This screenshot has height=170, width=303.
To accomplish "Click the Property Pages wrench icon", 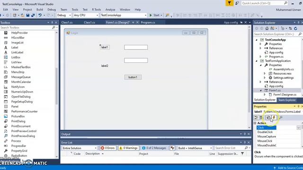I will 281,118.
